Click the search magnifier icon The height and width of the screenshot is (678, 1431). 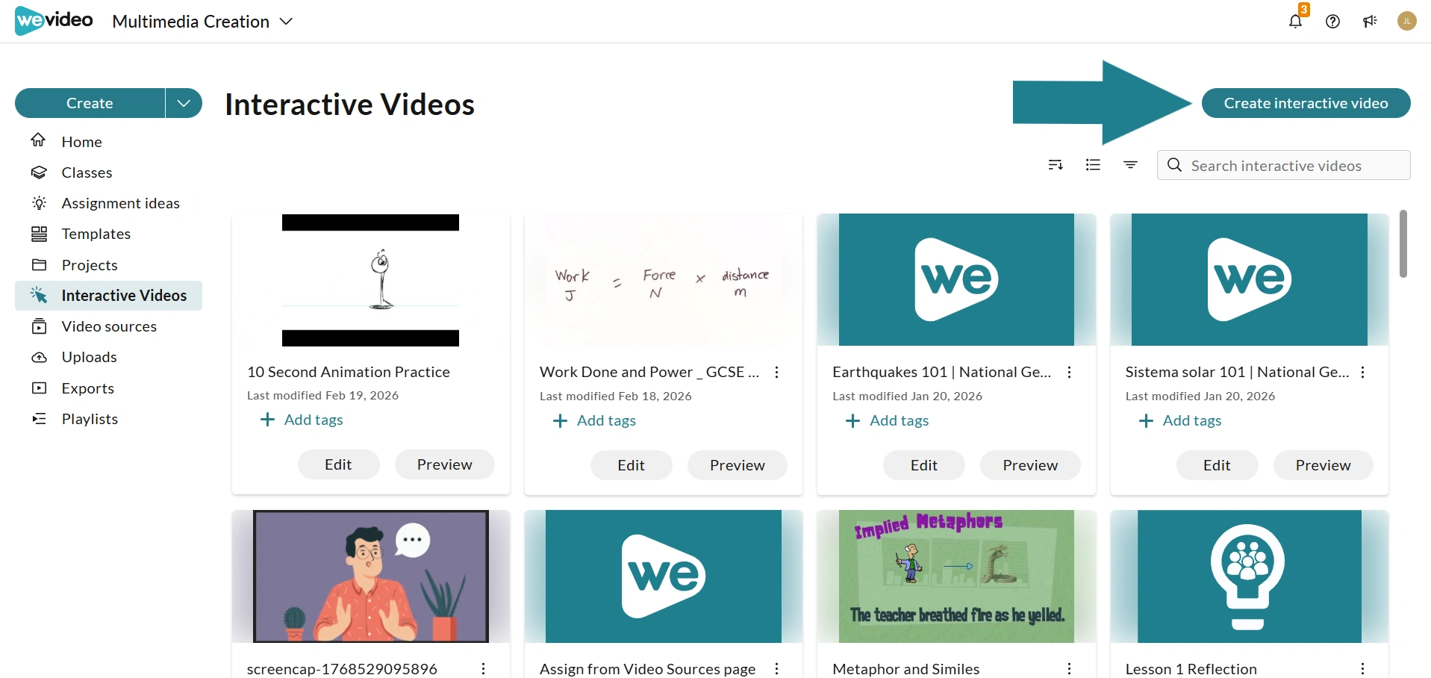1174,165
